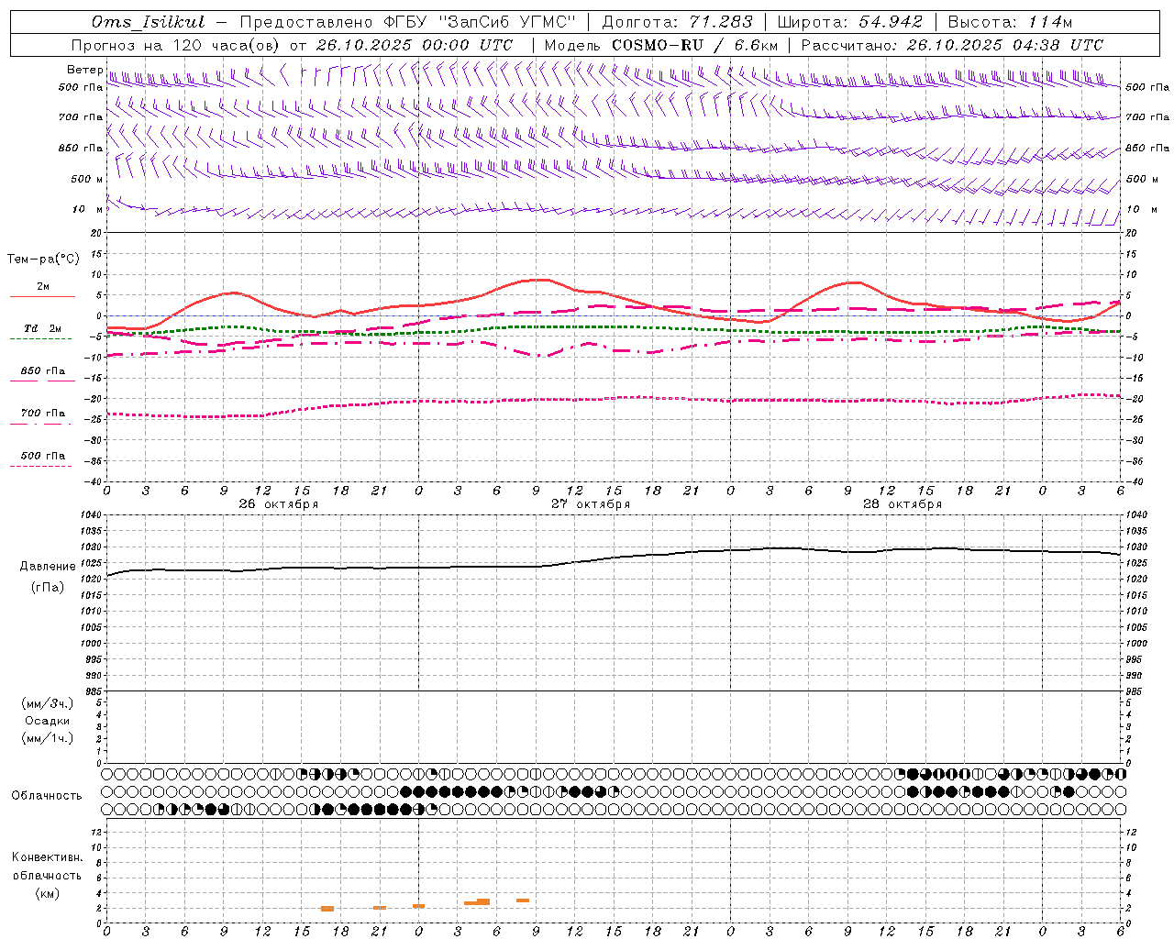Screen dimensions: 1174x939
Task: Click Рассчитано: 26.10.2025 04:38 UTC timestamp
Action: 952,45
